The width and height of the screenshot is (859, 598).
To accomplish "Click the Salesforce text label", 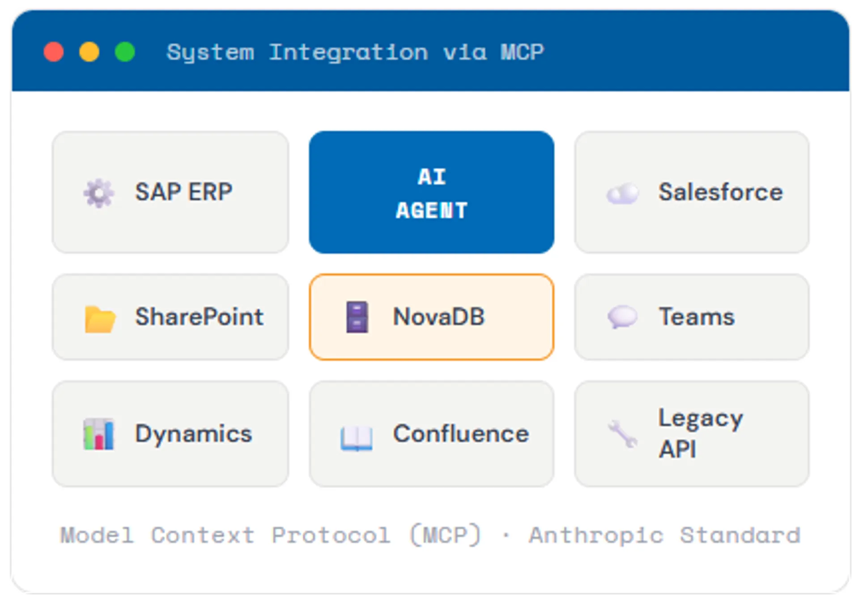I will (720, 192).
